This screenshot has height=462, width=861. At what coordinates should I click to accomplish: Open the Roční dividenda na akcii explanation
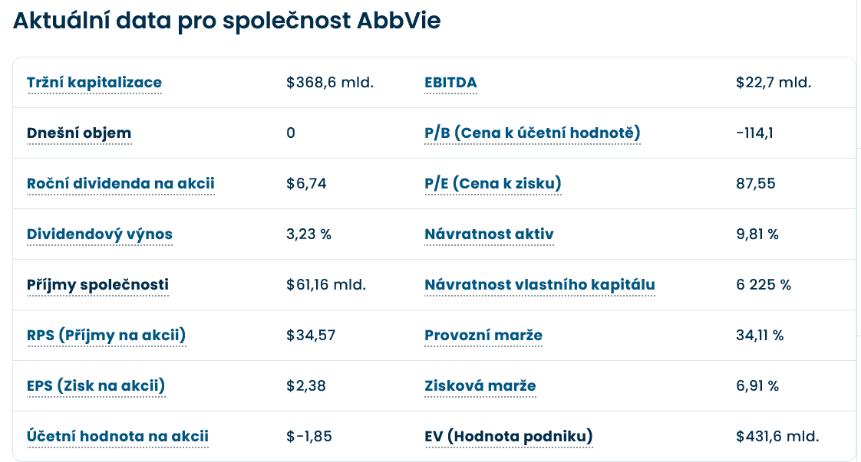(120, 184)
